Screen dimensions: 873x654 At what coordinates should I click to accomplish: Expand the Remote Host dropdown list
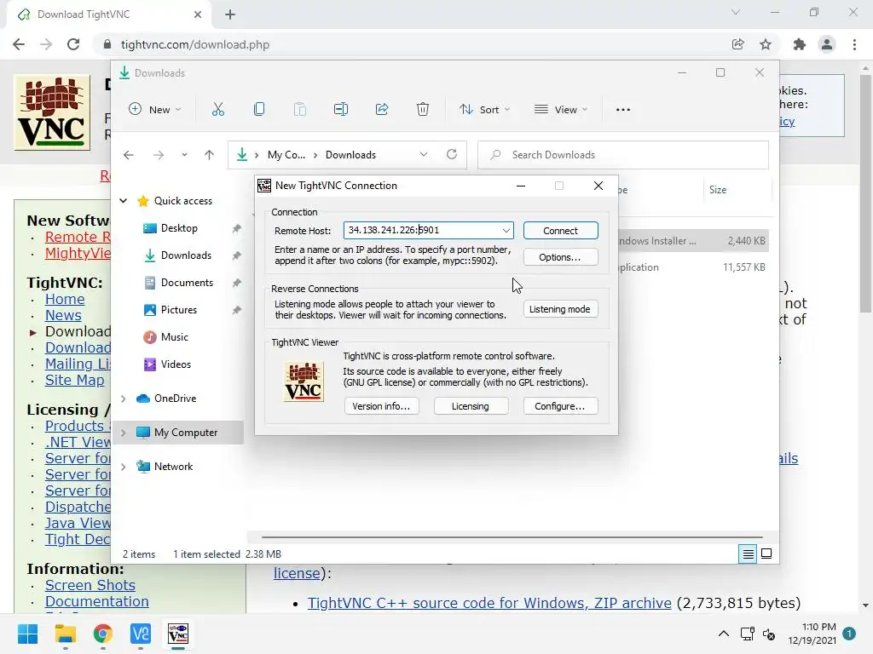tap(506, 230)
